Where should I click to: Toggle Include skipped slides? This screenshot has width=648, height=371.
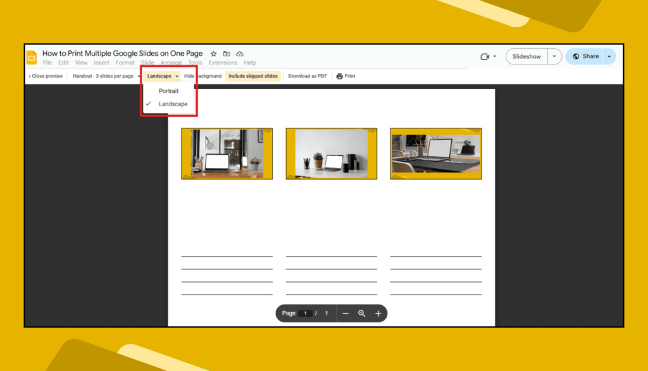tap(253, 76)
